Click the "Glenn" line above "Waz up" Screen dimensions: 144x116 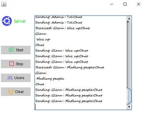coord(41,34)
